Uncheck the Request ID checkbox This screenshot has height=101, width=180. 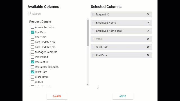(33, 62)
